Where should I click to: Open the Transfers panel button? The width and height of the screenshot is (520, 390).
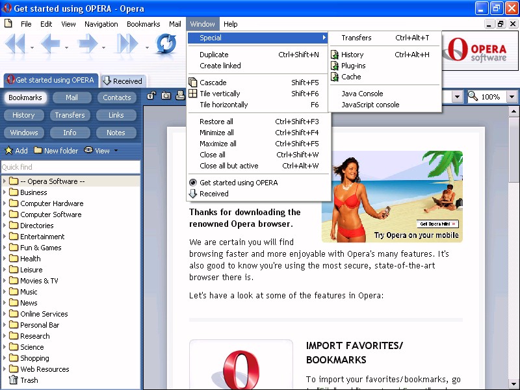[x=70, y=115]
